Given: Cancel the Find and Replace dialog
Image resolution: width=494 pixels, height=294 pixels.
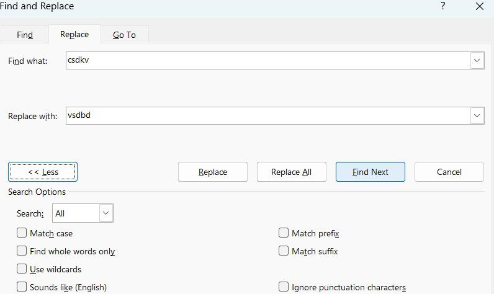Looking at the screenshot, I should point(449,172).
